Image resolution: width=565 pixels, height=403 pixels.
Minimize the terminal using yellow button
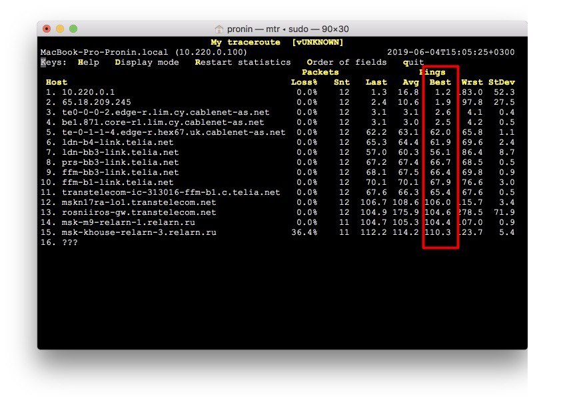click(60, 29)
